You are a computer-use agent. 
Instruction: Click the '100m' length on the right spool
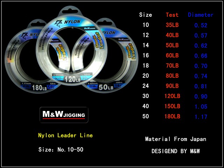click(119, 83)
